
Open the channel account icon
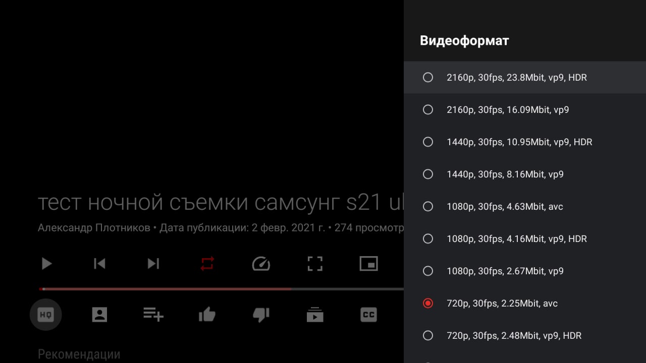click(x=99, y=315)
